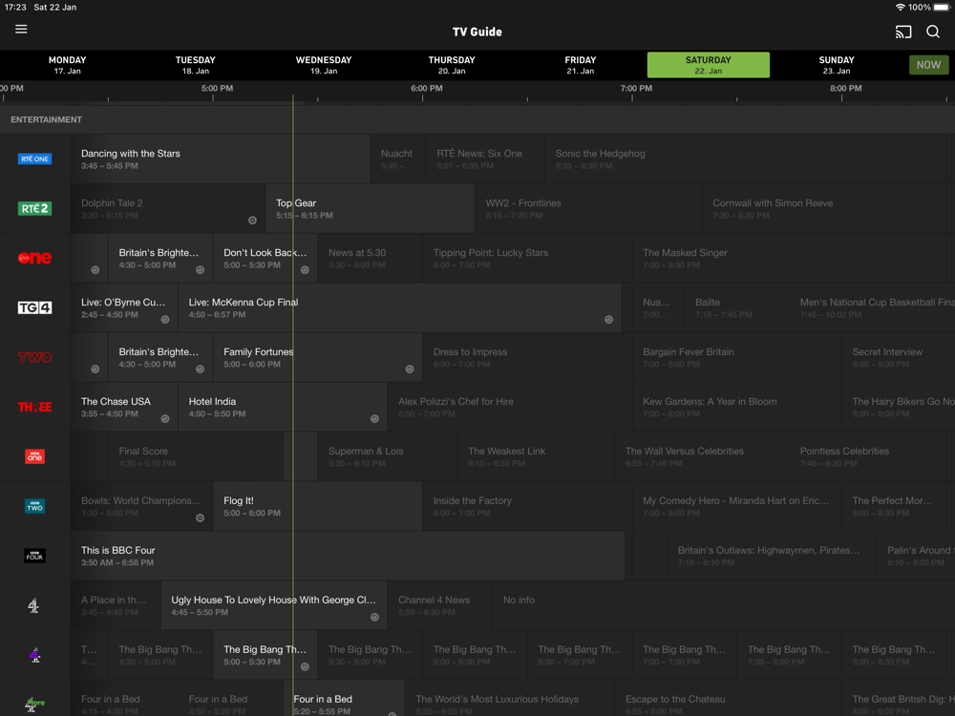Open The Masked Singer listing

point(790,258)
